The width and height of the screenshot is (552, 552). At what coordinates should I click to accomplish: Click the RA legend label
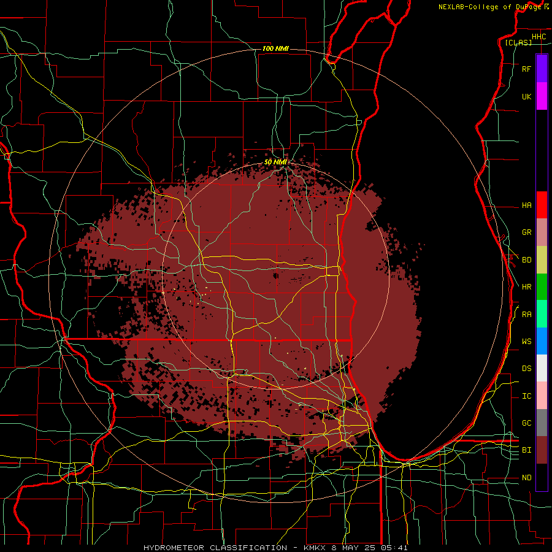click(x=526, y=315)
